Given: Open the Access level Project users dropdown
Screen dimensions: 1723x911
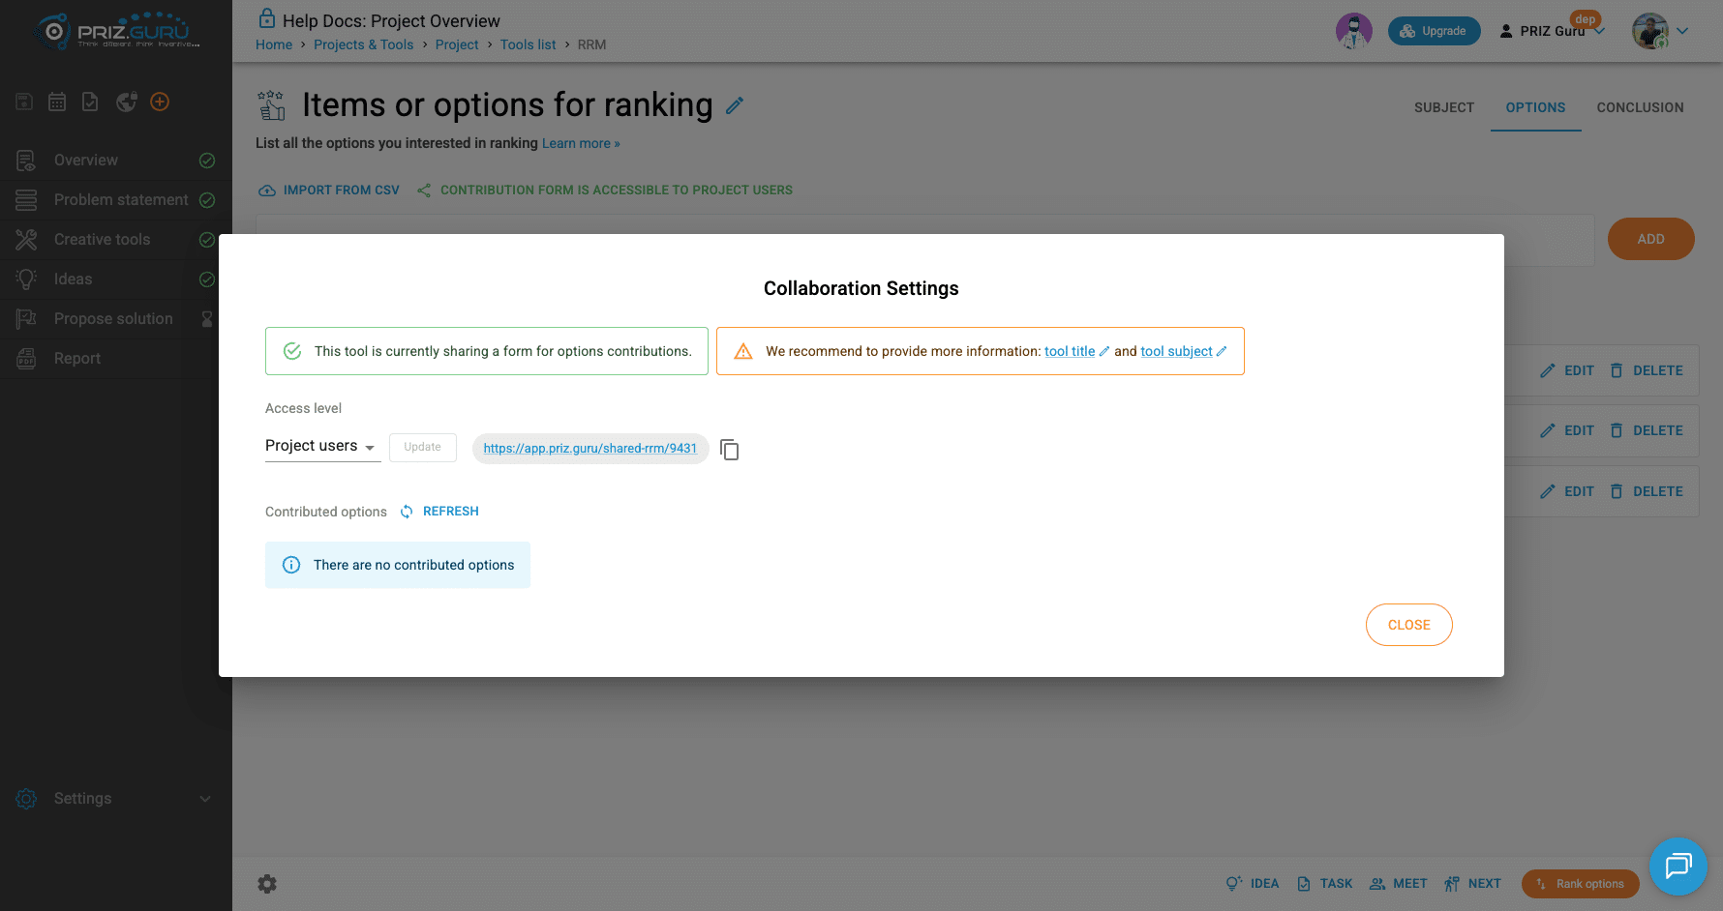Looking at the screenshot, I should click(322, 446).
